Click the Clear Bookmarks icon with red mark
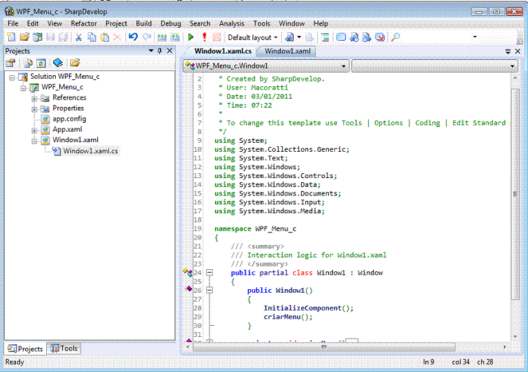Image resolution: width=528 pixels, height=372 pixels. (x=380, y=37)
